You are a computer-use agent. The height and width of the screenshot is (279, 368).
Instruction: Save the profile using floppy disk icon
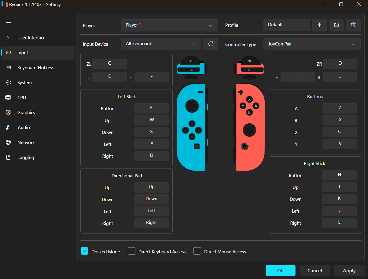(x=336, y=25)
